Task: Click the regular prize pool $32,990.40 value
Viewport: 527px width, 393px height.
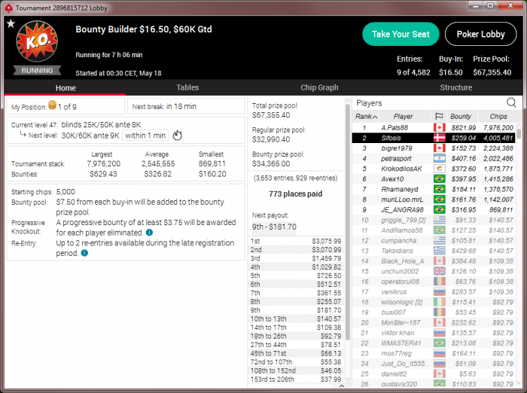Action: (271, 139)
